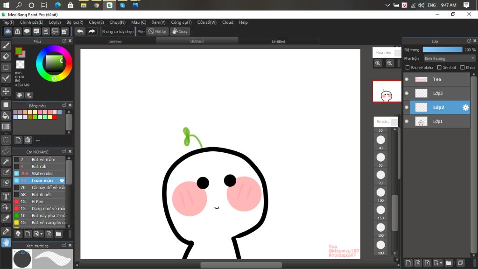Click the horizontal canvas scrollbar
This screenshot has width=478, height=269.
(241, 265)
